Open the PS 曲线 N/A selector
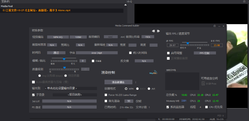 click(69, 107)
